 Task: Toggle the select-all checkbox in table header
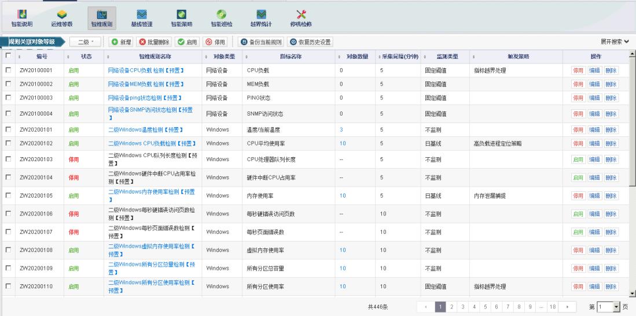(x=8, y=56)
